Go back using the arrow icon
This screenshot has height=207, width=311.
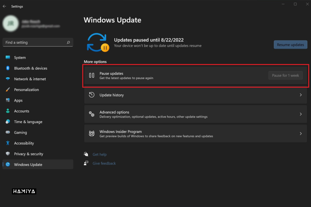point(4,6)
